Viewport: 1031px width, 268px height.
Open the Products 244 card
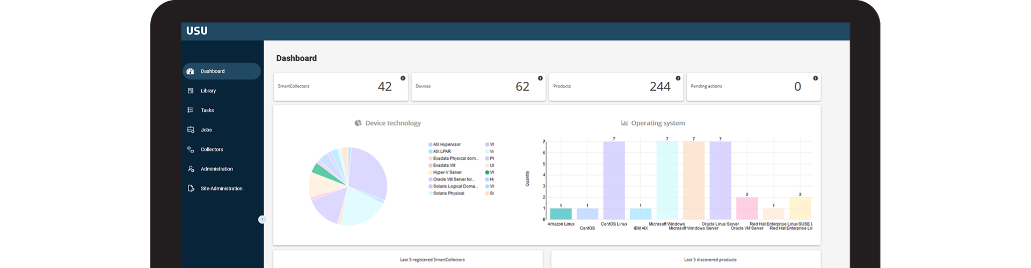[x=616, y=87]
